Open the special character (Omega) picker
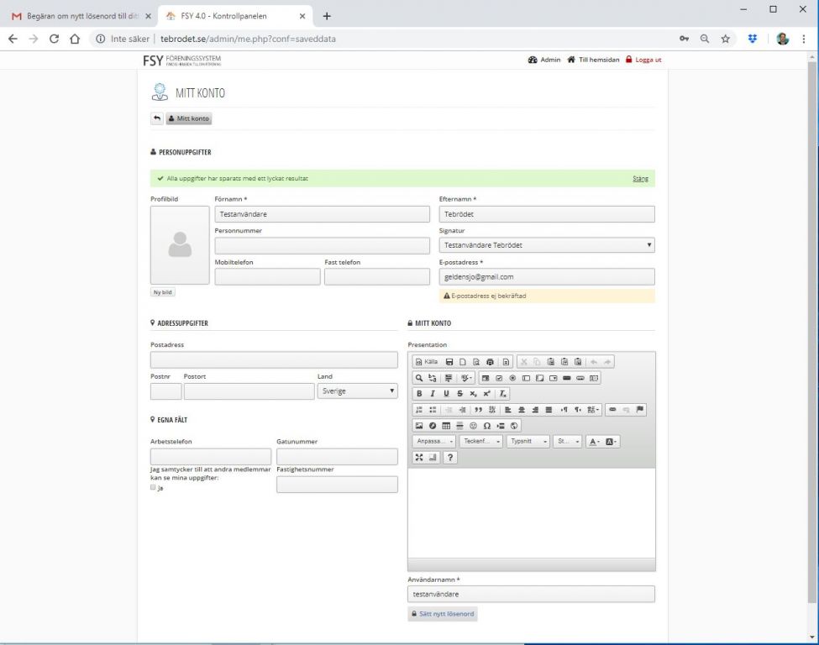This screenshot has width=819, height=645. (486, 425)
